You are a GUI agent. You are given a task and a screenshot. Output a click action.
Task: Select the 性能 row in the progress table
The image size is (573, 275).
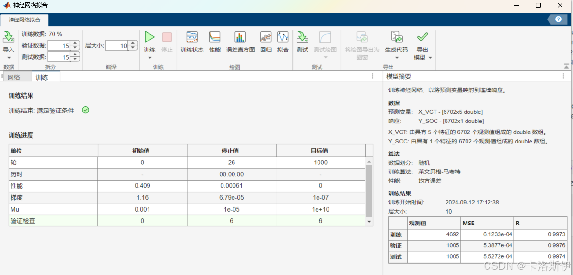[x=187, y=186]
